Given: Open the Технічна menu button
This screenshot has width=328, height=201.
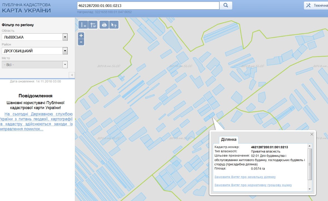Looking at the screenshot, I should [316, 5].
